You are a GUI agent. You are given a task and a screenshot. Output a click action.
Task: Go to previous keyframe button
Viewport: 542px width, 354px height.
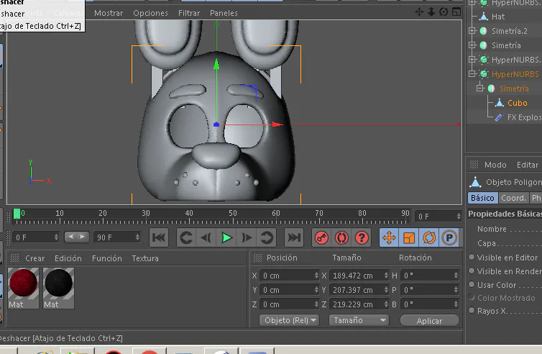(186, 237)
